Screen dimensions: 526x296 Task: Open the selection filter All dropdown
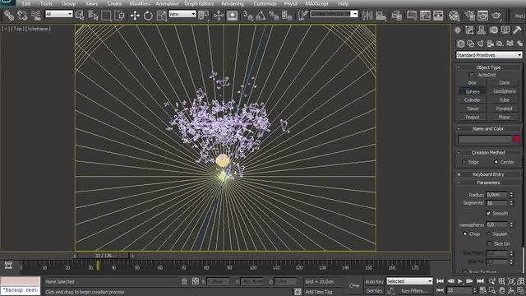[59, 14]
